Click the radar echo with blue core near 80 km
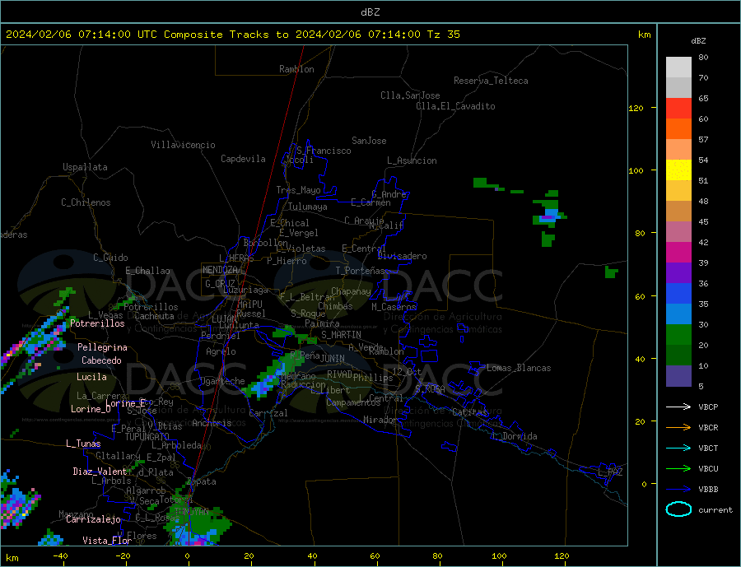 [550, 217]
